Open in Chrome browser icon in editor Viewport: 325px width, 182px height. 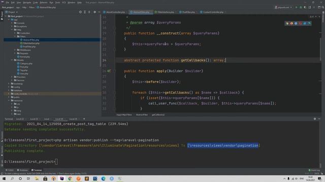point(287,23)
